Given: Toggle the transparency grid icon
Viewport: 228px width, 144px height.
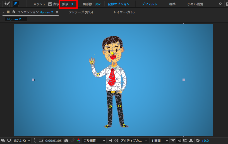Looking at the screenshot, I should 116,140.
